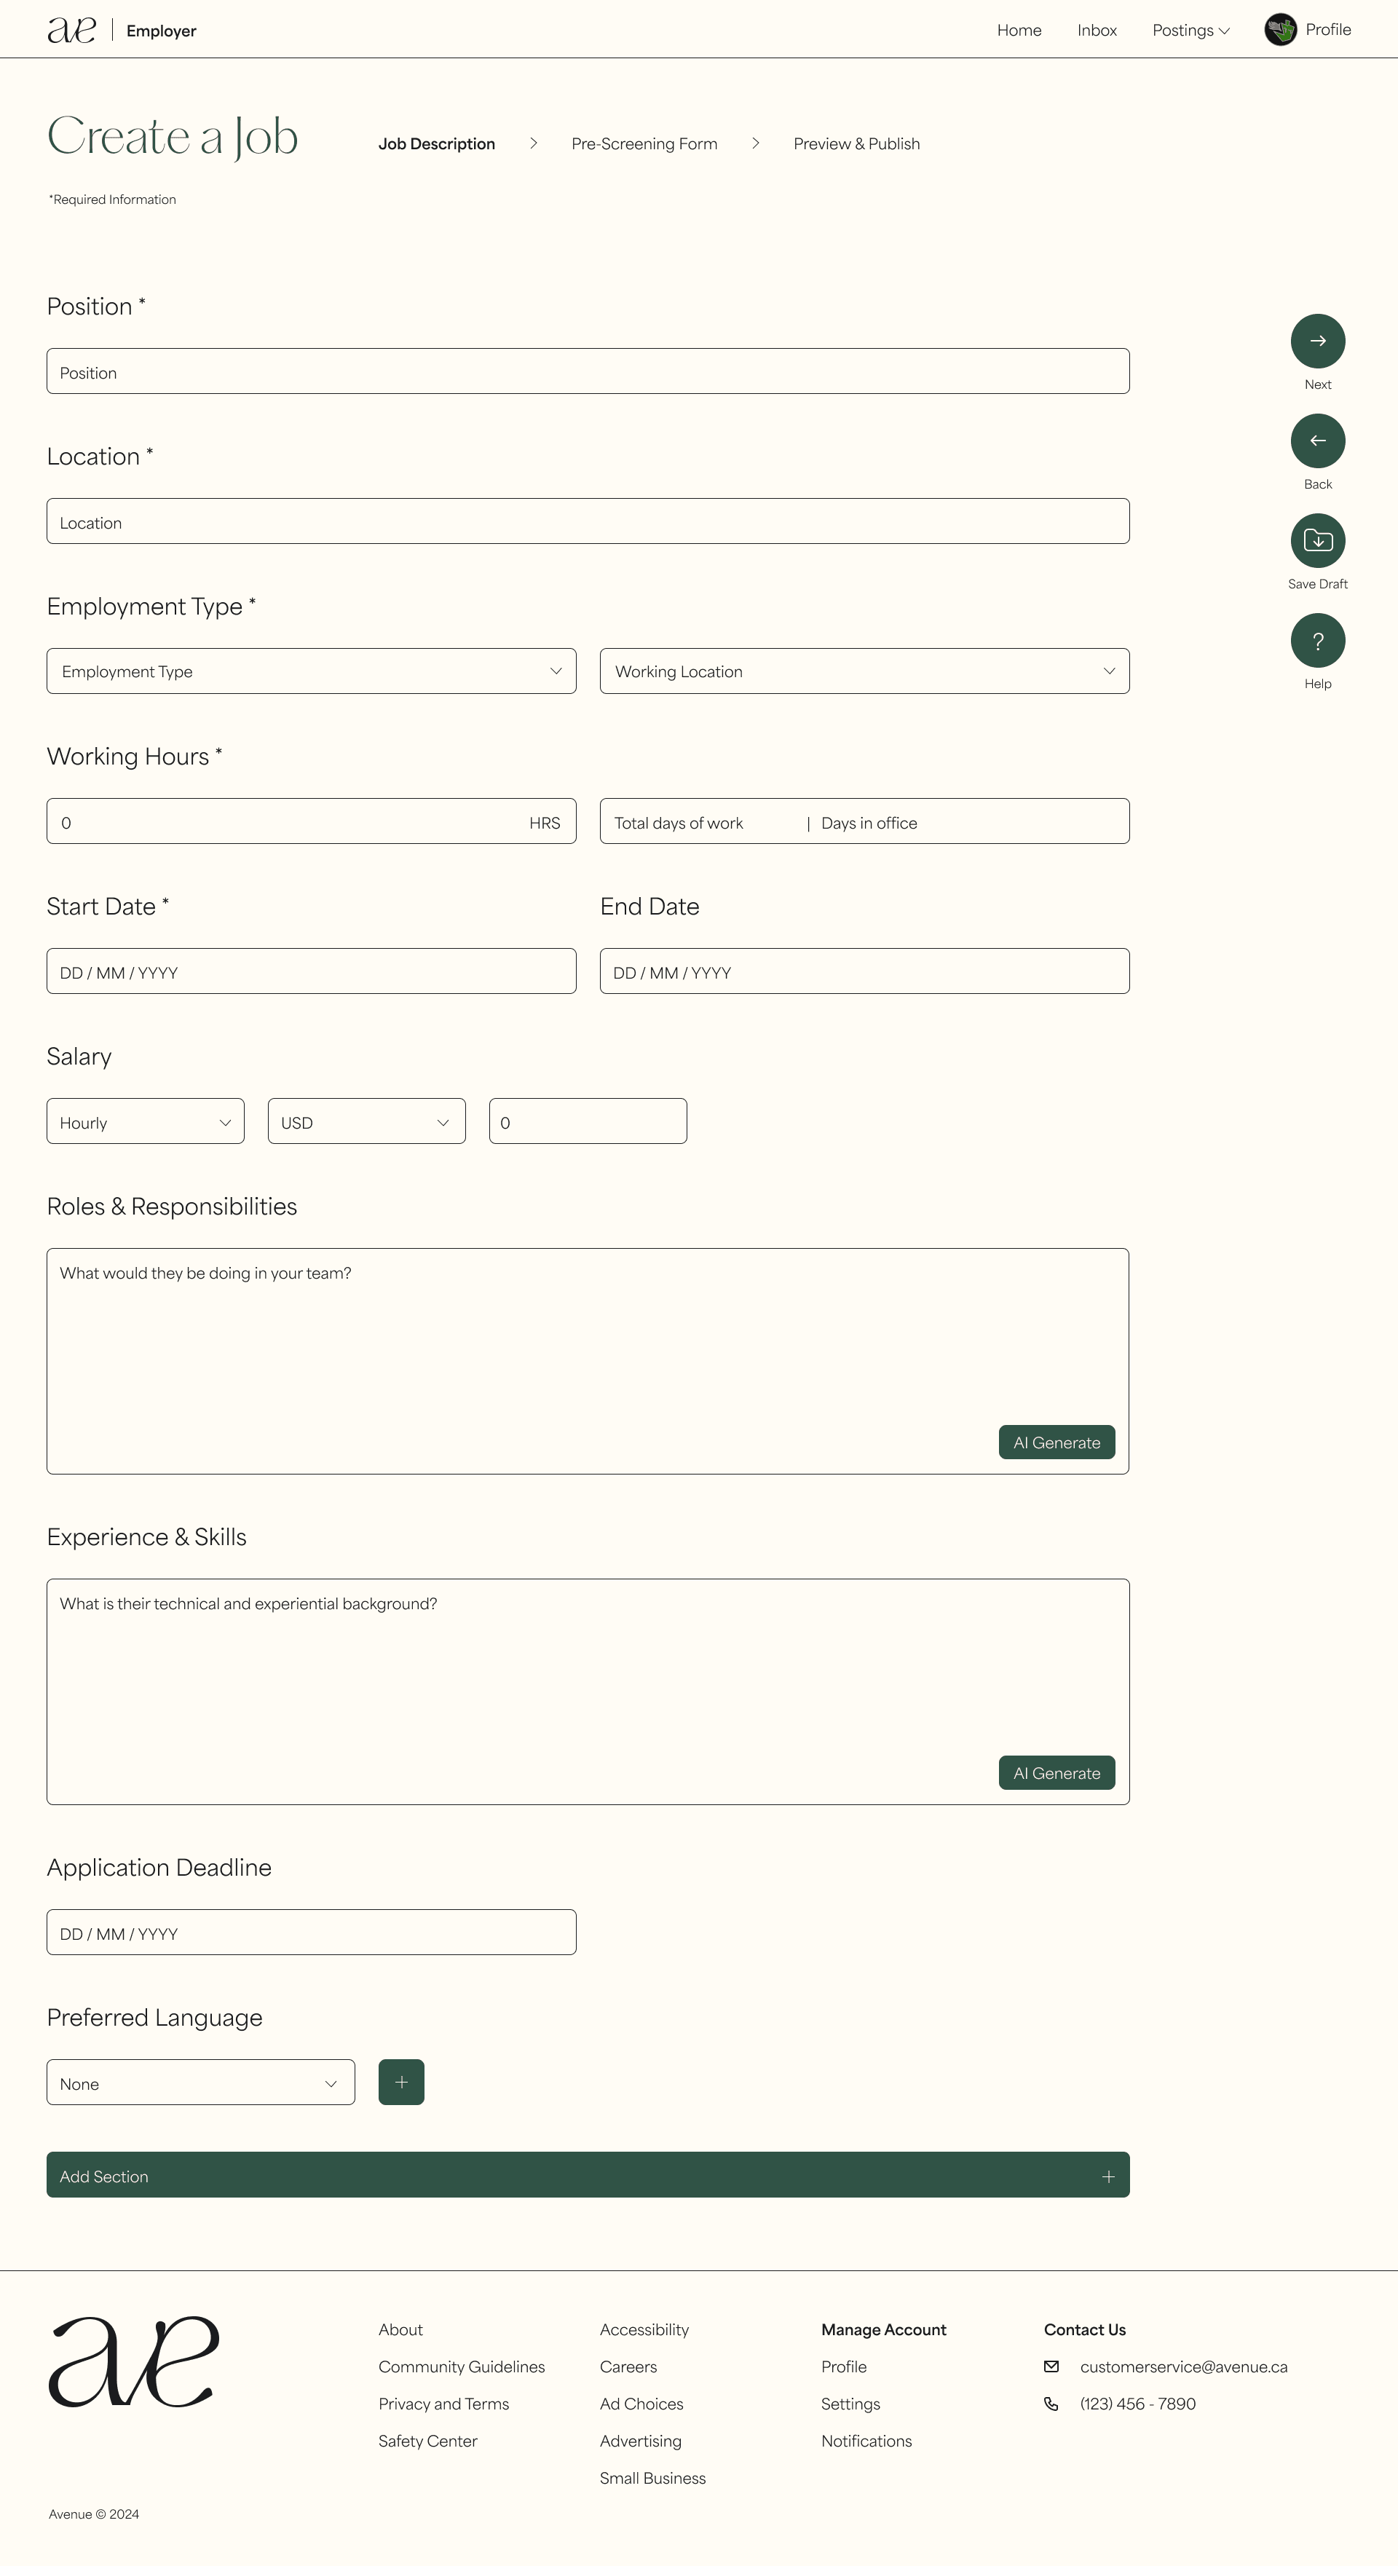Click the Next label under arrow button

pyautogui.click(x=1317, y=384)
